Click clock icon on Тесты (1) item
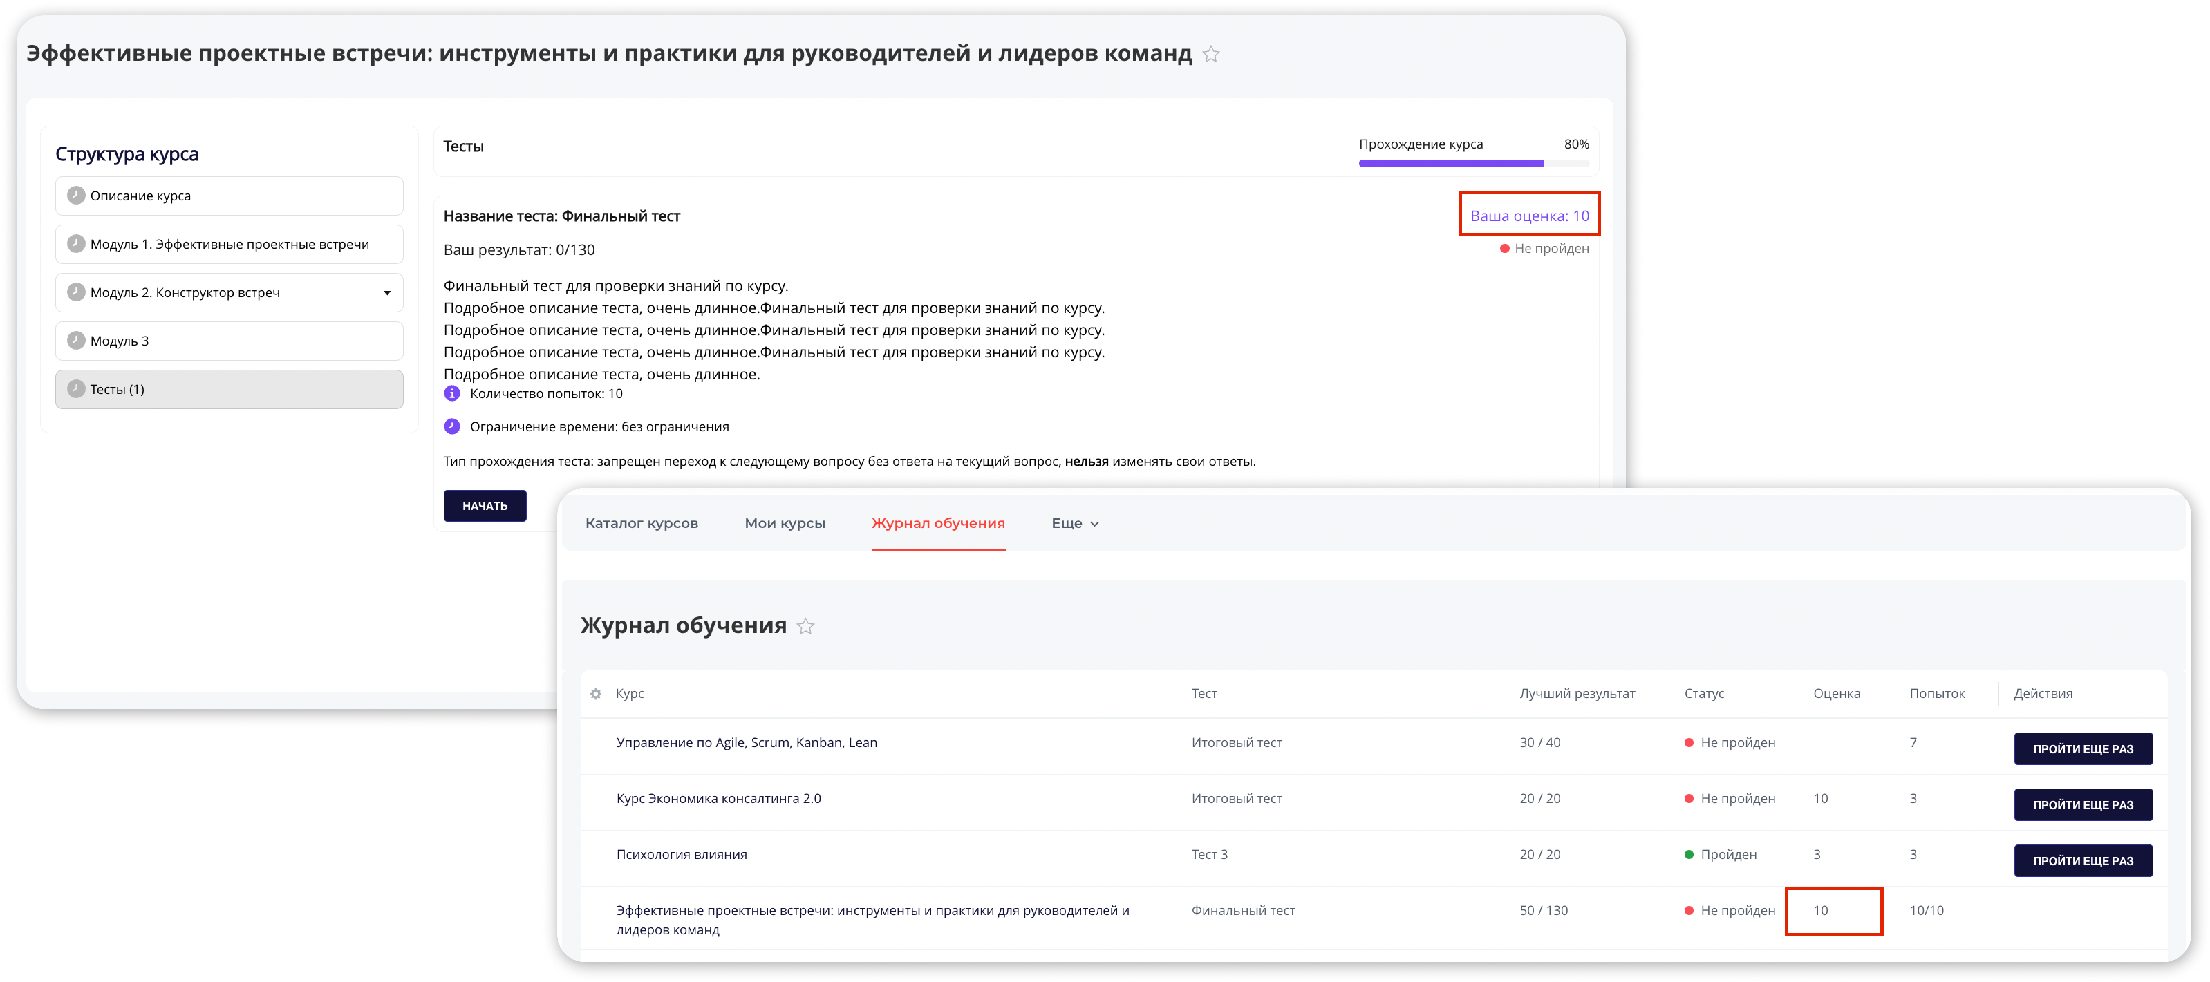This screenshot has height=982, width=2210. coord(76,388)
